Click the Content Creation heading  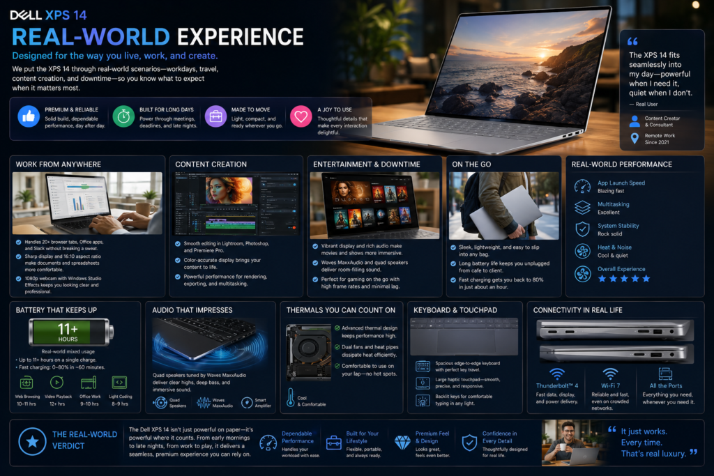coord(211,164)
